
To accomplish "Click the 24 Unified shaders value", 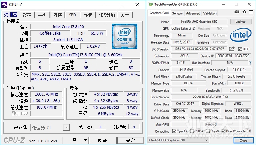I will 186,69.
